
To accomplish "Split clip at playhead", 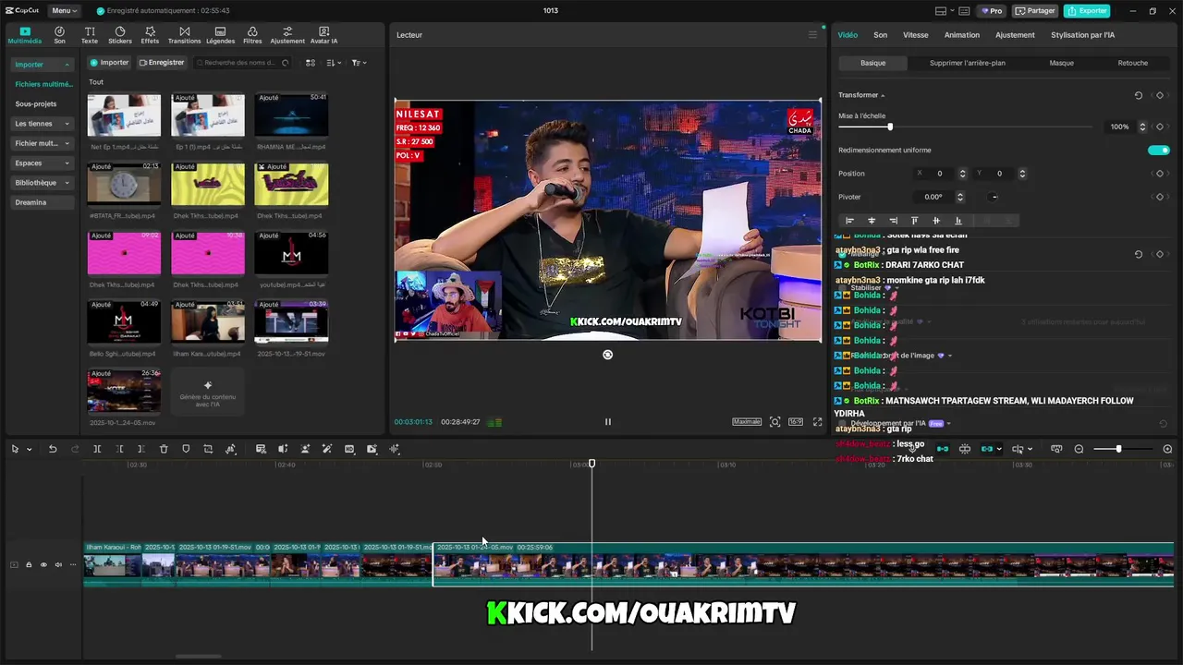I will (x=97, y=449).
